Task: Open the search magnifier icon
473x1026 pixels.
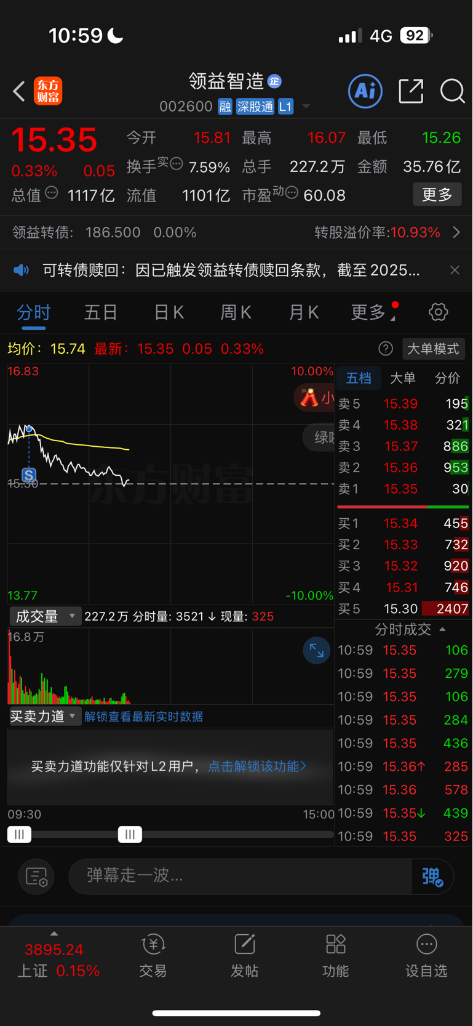Action: pyautogui.click(x=452, y=91)
